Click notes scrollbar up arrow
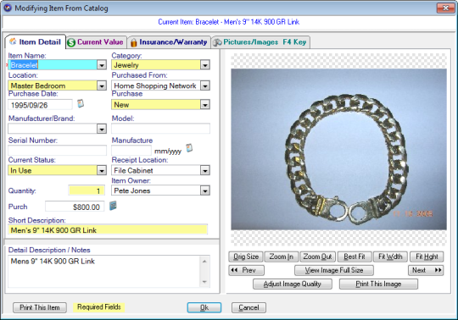The image size is (458, 320). (x=204, y=261)
